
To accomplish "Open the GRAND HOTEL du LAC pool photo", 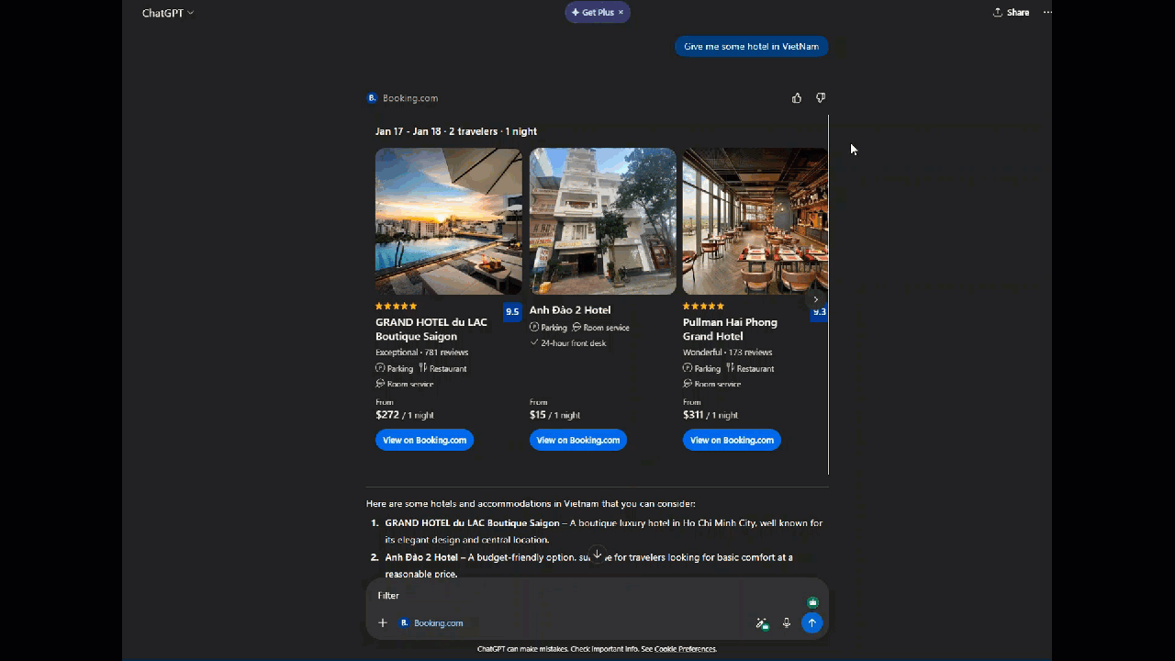I will [x=449, y=221].
